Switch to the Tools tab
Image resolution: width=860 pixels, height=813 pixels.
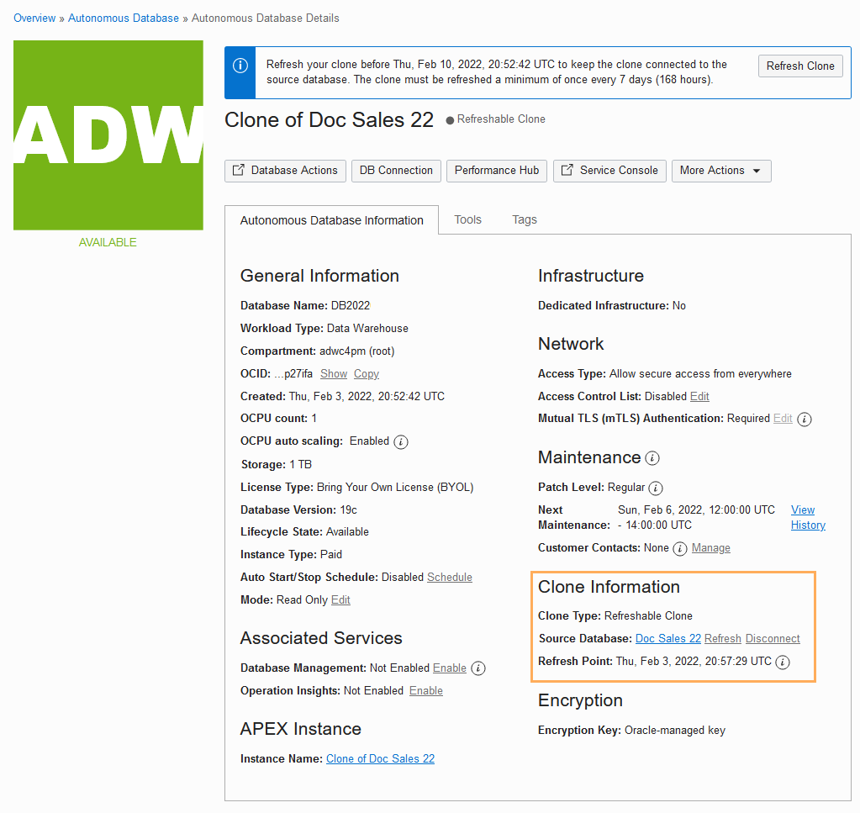(x=467, y=219)
